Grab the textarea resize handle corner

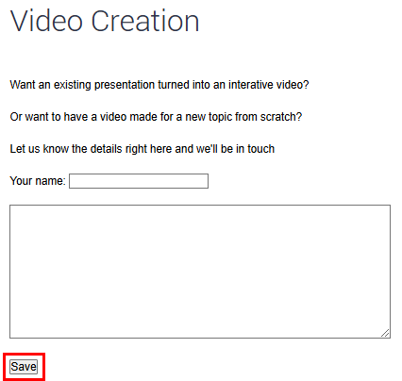coord(385,333)
